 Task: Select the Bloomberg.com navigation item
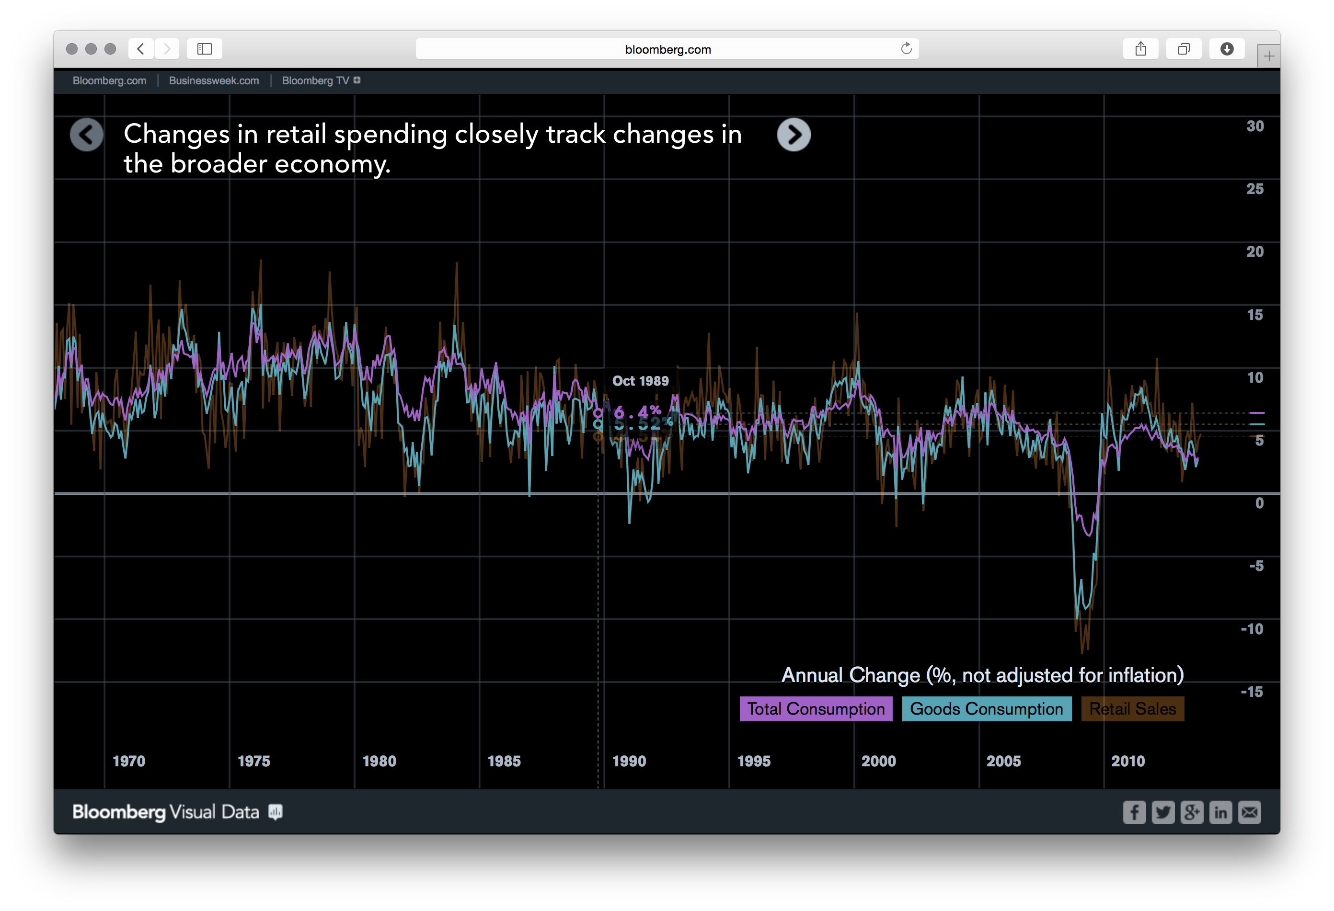coord(109,80)
